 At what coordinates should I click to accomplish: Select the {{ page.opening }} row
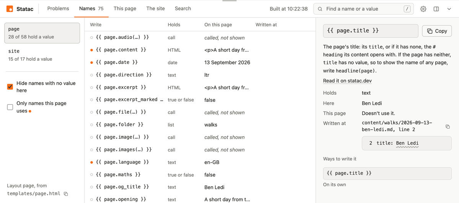coord(200,199)
